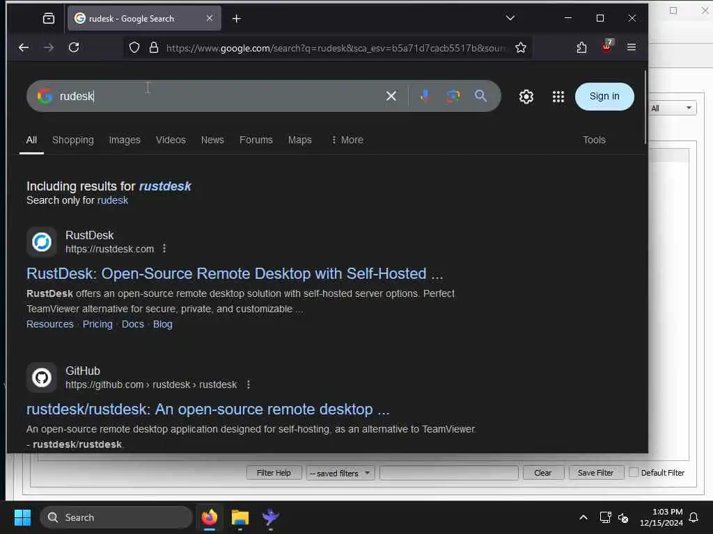The image size is (713, 534).
Task: Click the GitHub result favicon
Action: pyautogui.click(x=42, y=378)
